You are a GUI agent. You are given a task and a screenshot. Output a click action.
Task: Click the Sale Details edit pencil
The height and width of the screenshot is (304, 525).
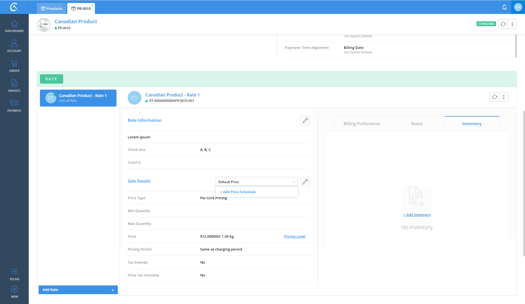click(x=305, y=182)
